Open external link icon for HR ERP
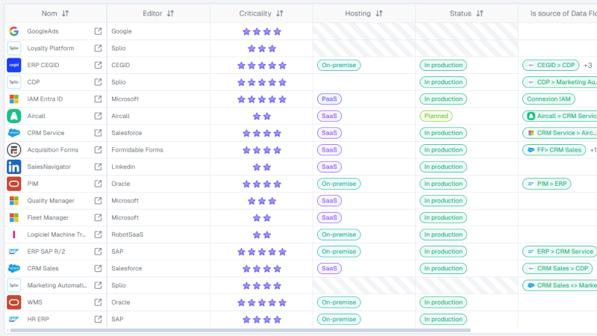 click(x=98, y=320)
